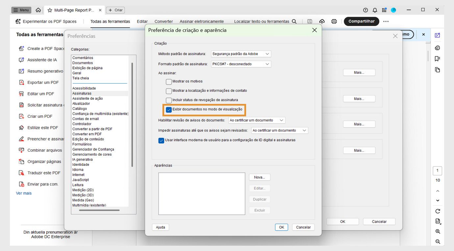Click the print icon in the toolbar

click(334, 21)
